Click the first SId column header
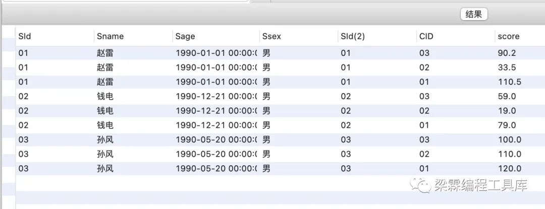 pyautogui.click(x=25, y=36)
